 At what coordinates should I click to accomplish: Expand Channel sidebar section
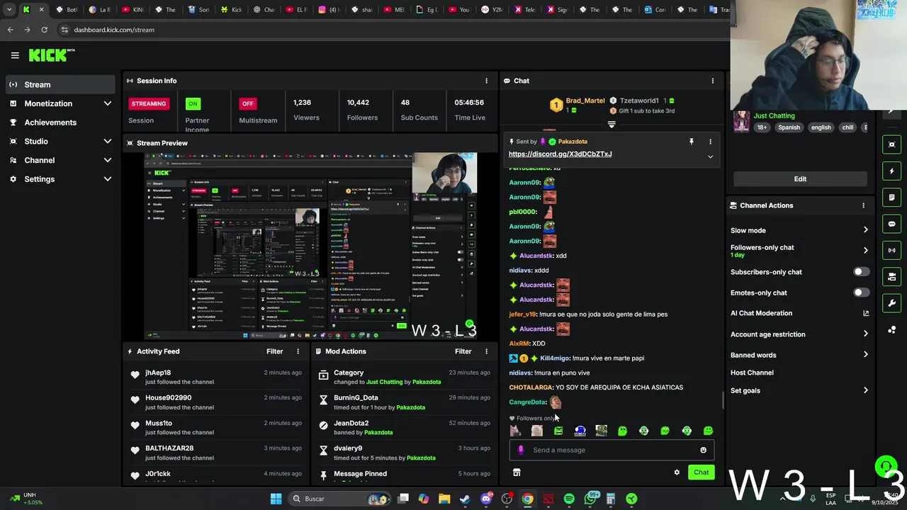[107, 160]
